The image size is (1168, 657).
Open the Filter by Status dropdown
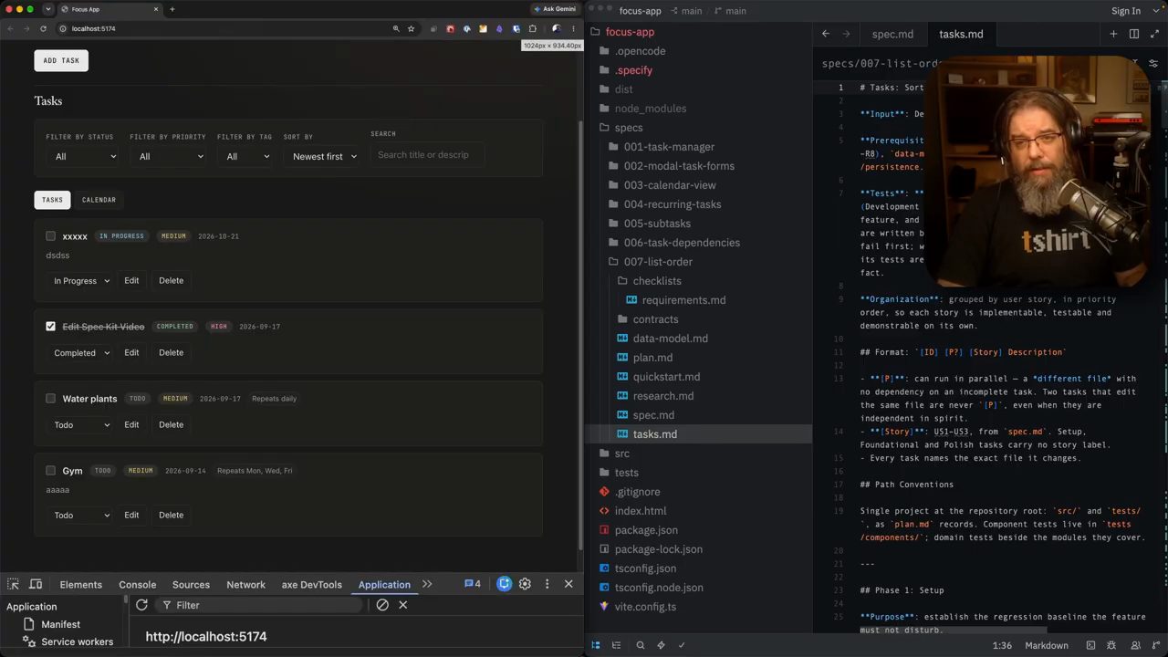point(84,156)
